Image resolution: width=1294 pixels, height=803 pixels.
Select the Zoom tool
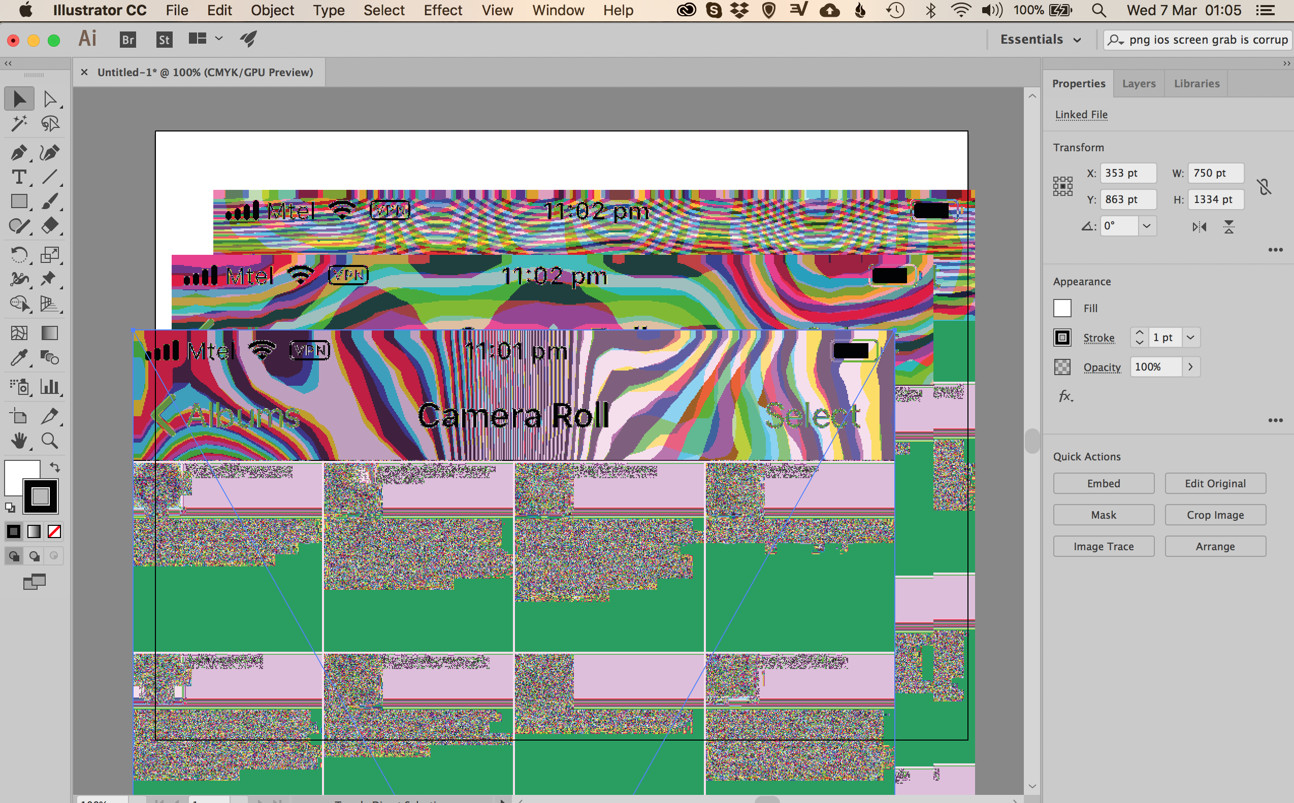pyautogui.click(x=49, y=441)
